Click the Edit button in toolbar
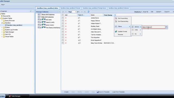 (x=152, y=12)
